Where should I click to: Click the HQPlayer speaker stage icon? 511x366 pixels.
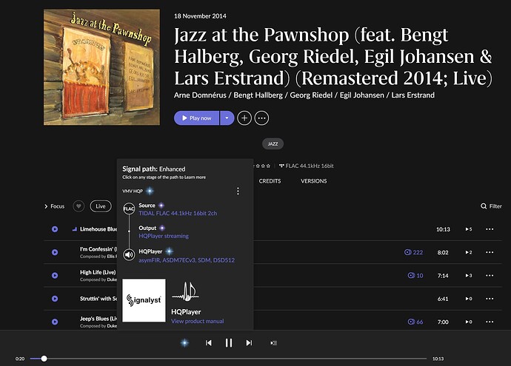tap(129, 255)
